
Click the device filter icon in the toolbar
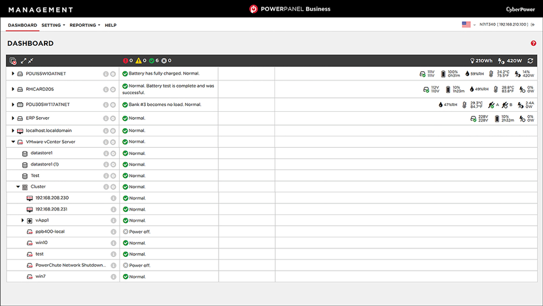pos(13,61)
